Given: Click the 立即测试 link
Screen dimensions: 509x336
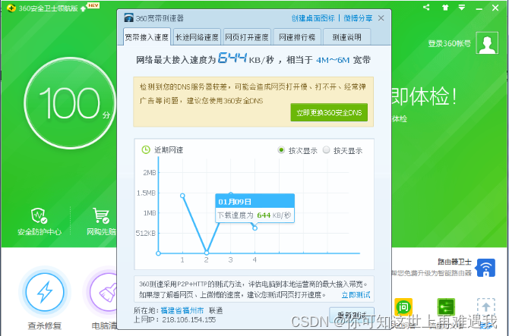Looking at the screenshot, I should click(356, 295).
